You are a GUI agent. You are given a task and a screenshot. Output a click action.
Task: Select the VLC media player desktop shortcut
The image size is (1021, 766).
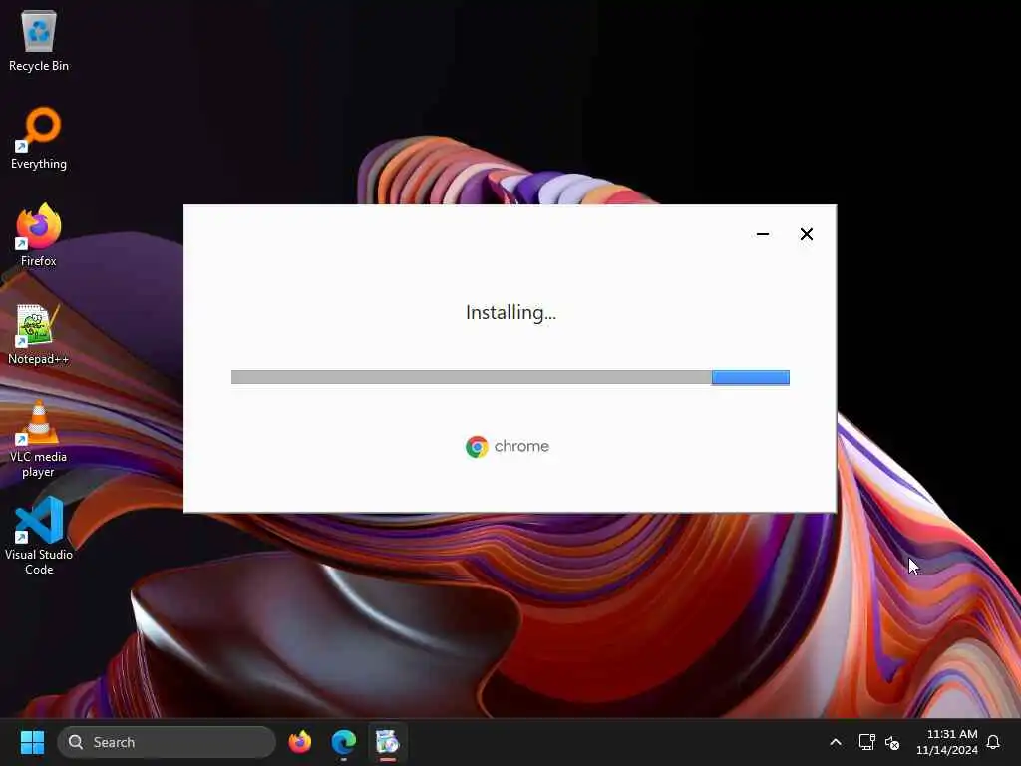pos(39,439)
